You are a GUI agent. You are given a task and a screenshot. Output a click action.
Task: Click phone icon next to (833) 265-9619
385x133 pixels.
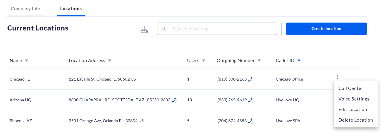pyautogui.click(x=250, y=100)
